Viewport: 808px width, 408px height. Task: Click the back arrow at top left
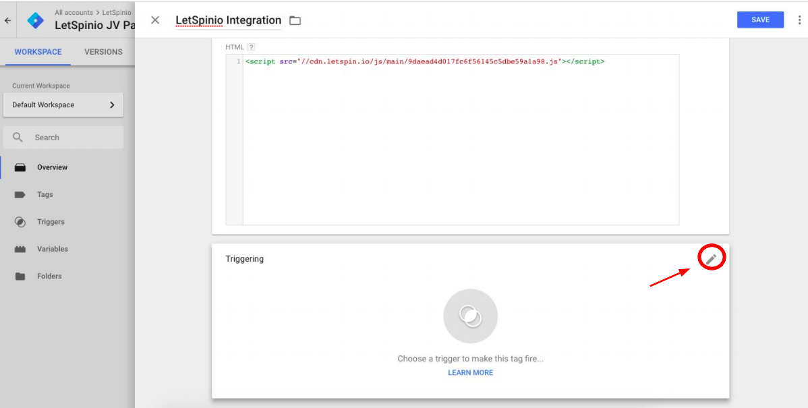(x=7, y=21)
